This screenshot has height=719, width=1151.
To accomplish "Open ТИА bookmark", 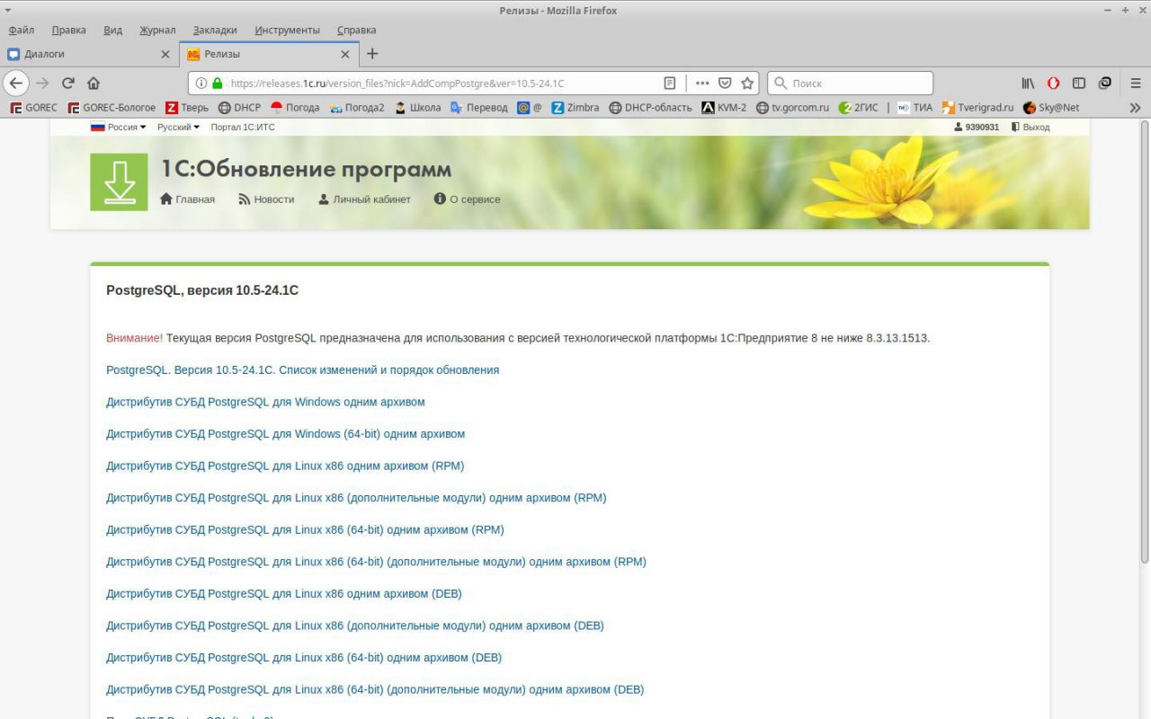I will point(915,107).
